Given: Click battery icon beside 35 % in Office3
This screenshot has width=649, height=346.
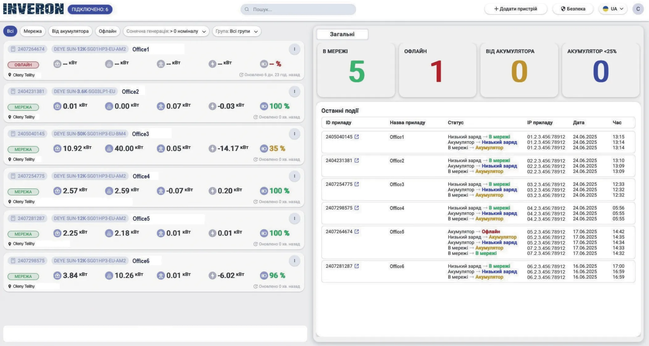Looking at the screenshot, I should [264, 149].
